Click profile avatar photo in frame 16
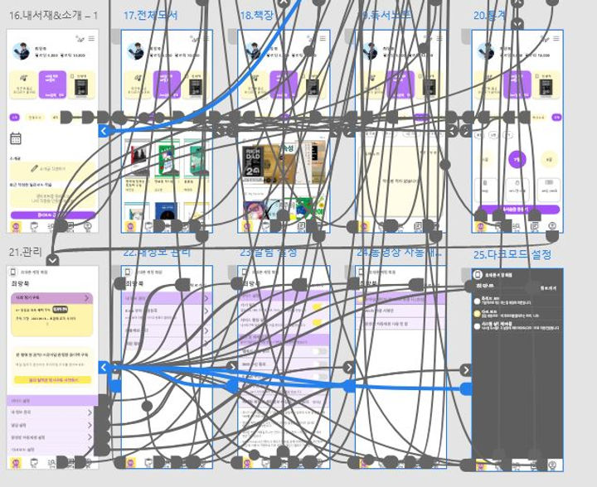597x487 pixels. click(22, 51)
